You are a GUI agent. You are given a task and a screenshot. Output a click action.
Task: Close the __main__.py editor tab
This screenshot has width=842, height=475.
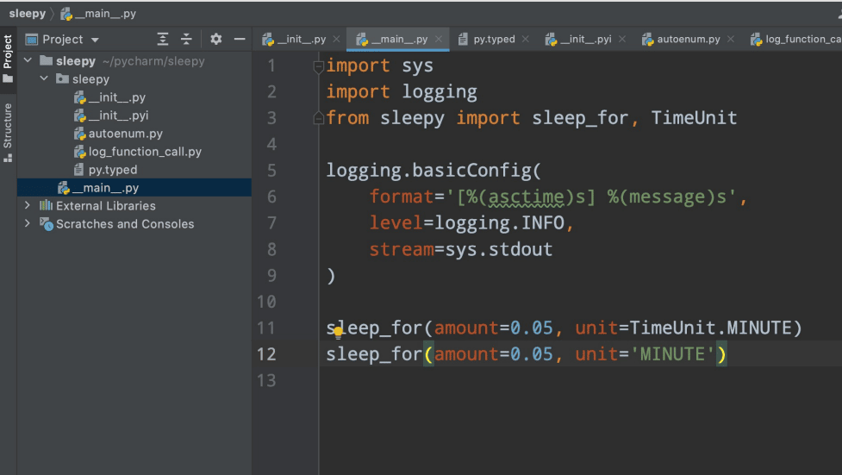pos(439,40)
